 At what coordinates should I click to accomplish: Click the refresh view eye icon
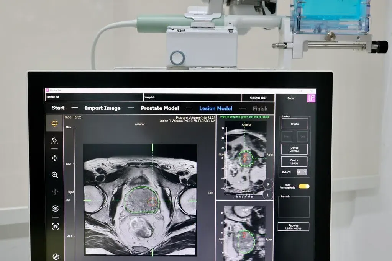pos(55,208)
